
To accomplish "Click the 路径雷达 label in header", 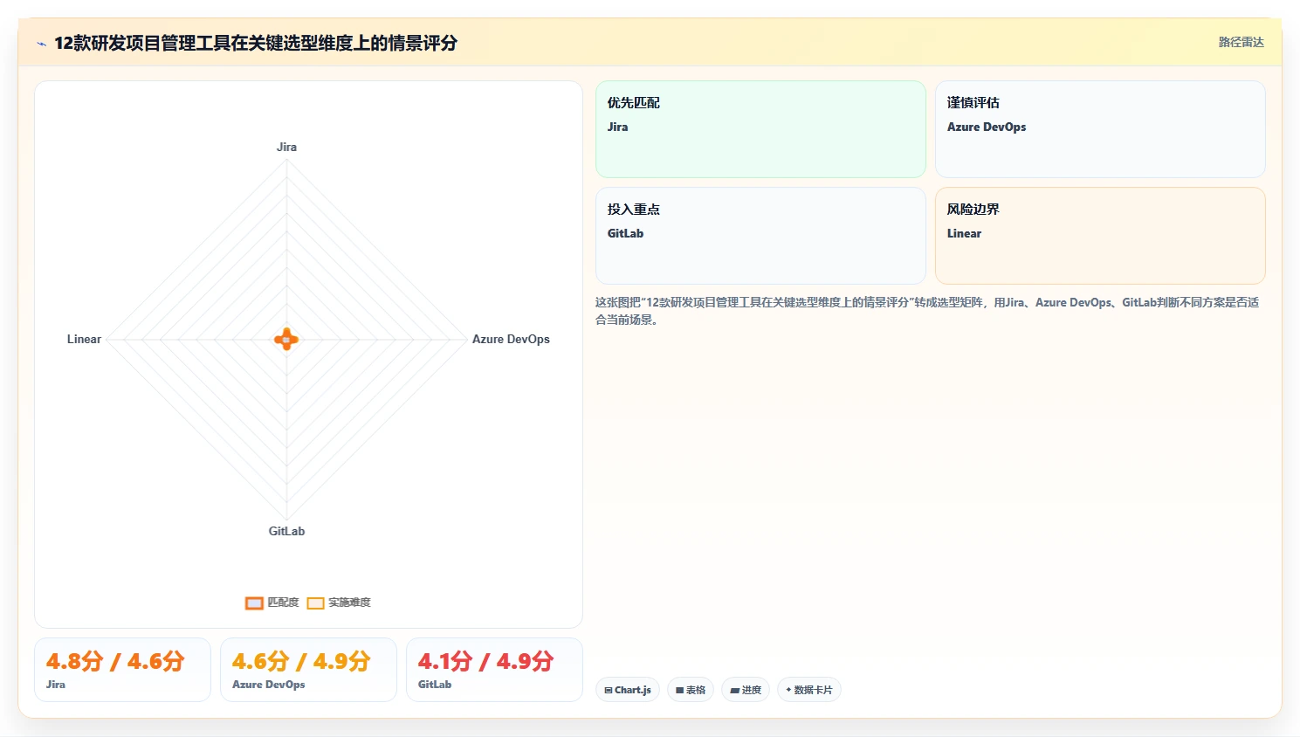I will [x=1242, y=42].
